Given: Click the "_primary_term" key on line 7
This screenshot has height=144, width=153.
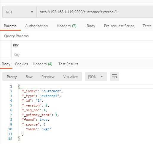Looking at the screenshot, I should (37, 115).
